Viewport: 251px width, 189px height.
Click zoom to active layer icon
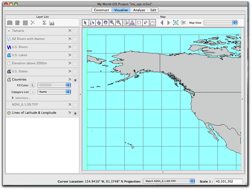point(176,23)
